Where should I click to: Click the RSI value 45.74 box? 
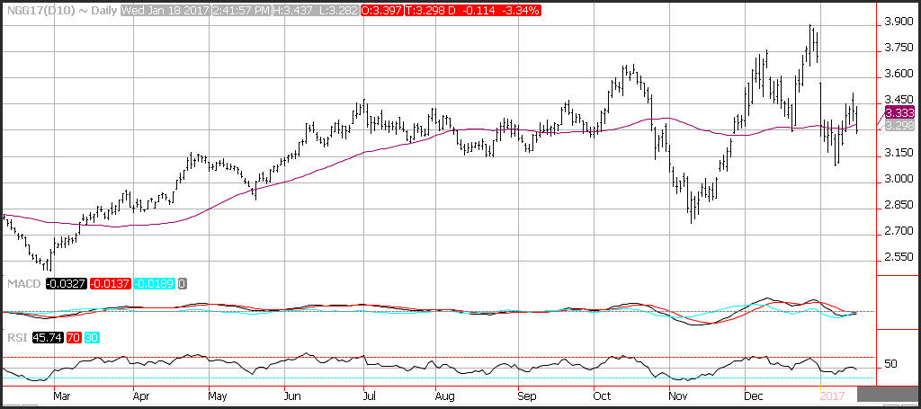point(47,339)
